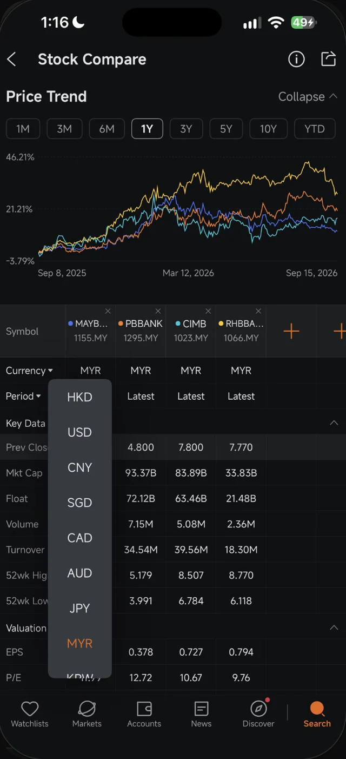
Task: Tap PBBANK 1295.MY symbol header
Action: (x=141, y=331)
